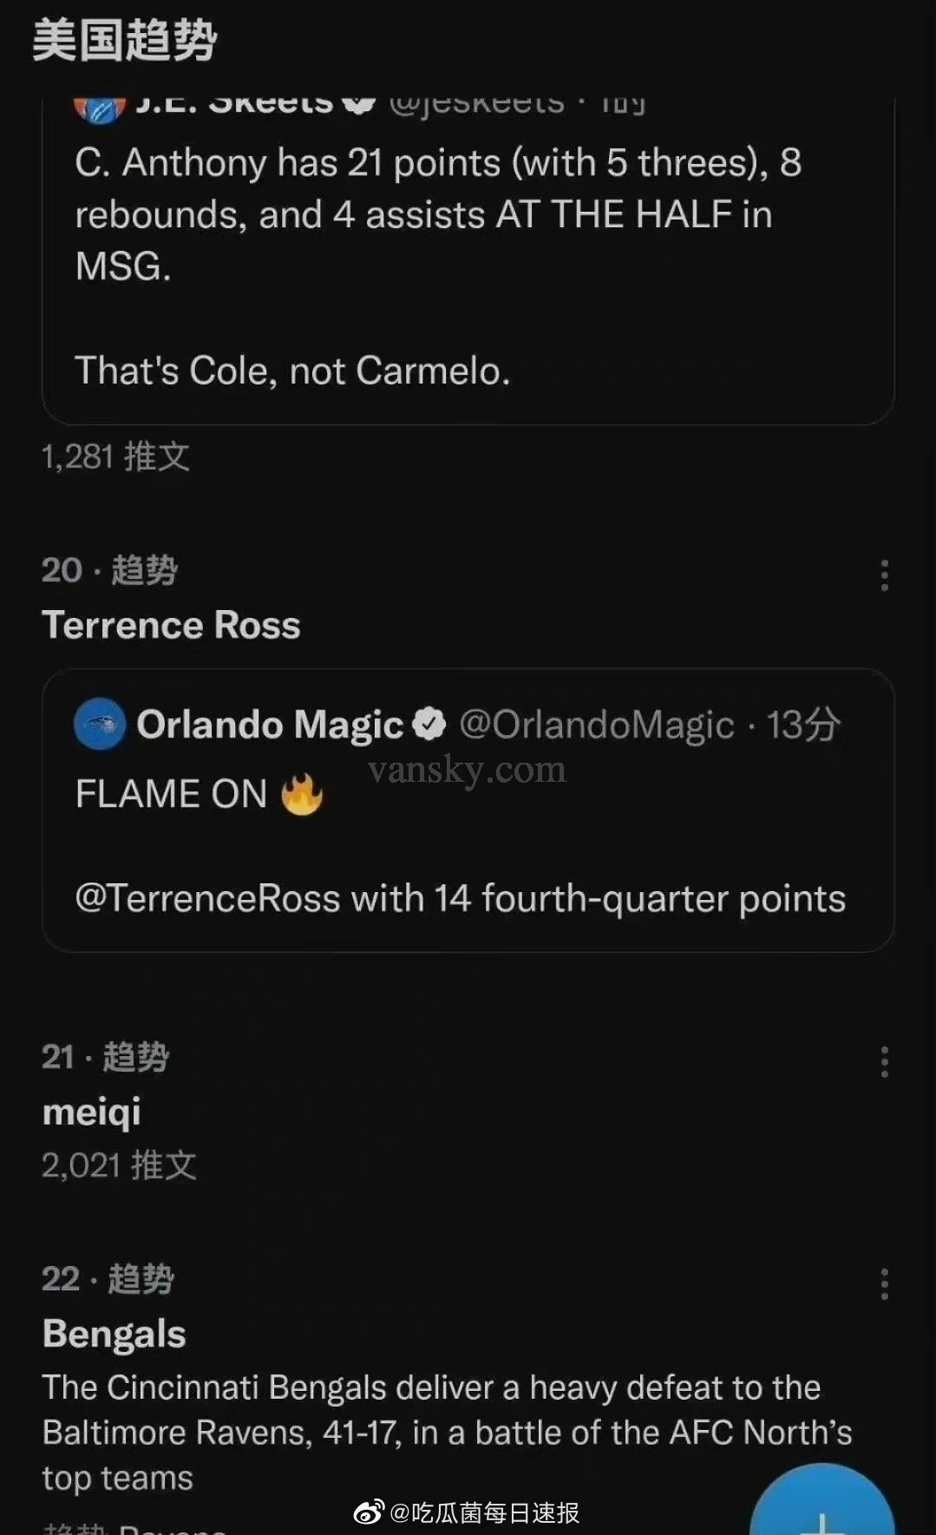Tap the blue compose tweet button
This screenshot has width=936, height=1535.
[821, 1505]
